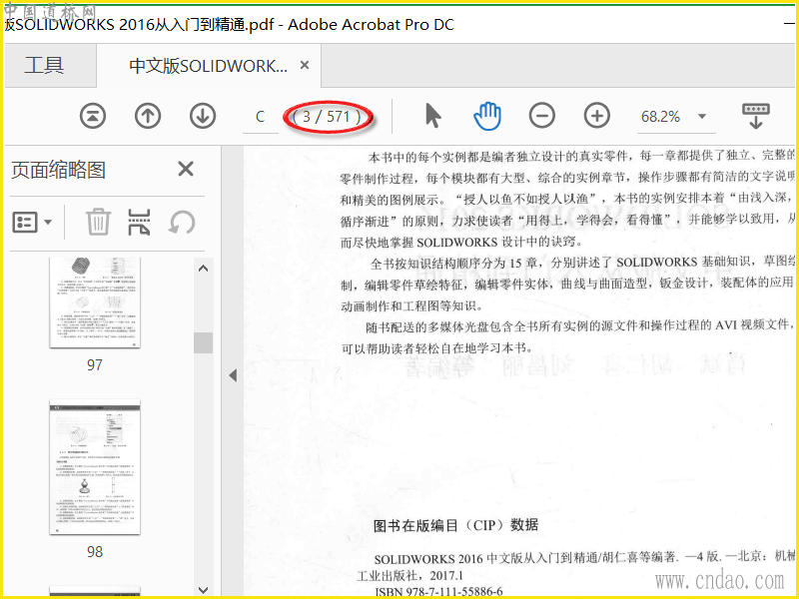Click the scrolling mode toolbar icon
799x599 pixels.
(756, 116)
